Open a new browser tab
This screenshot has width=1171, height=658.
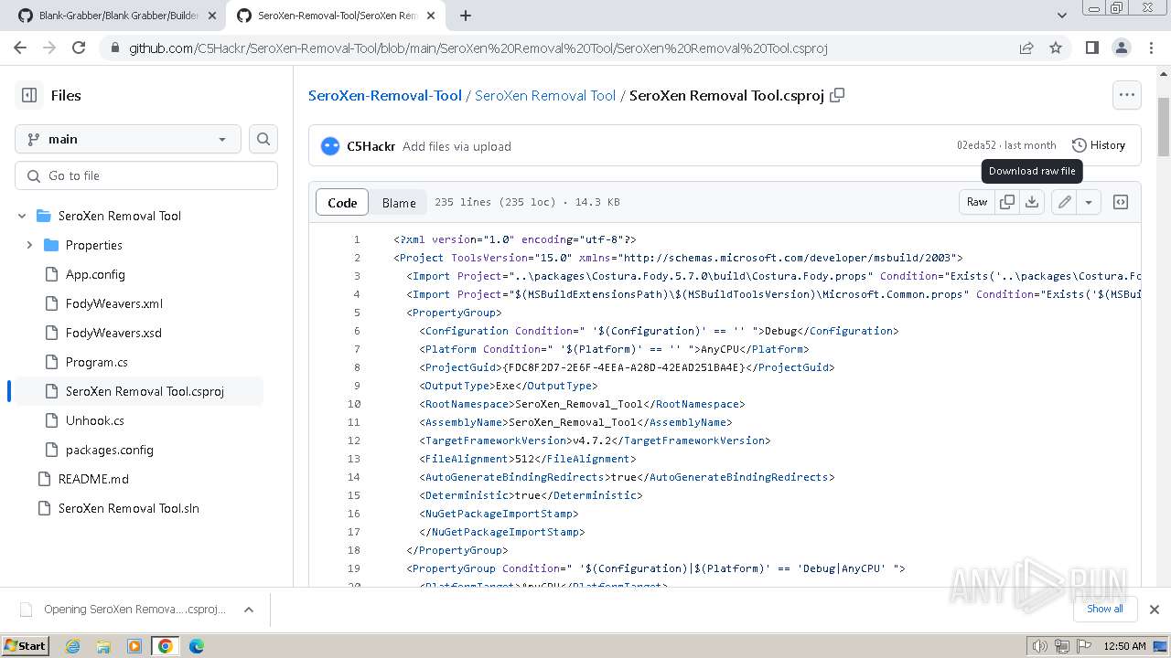466,16
